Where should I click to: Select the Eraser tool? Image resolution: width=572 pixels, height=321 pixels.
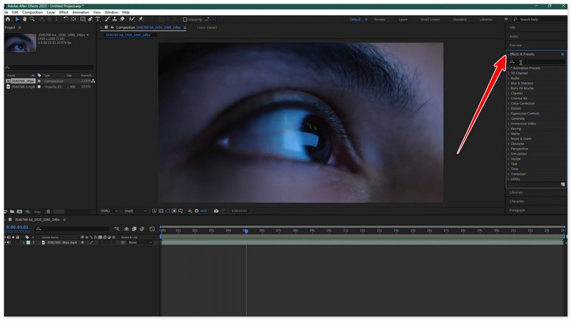tap(122, 19)
